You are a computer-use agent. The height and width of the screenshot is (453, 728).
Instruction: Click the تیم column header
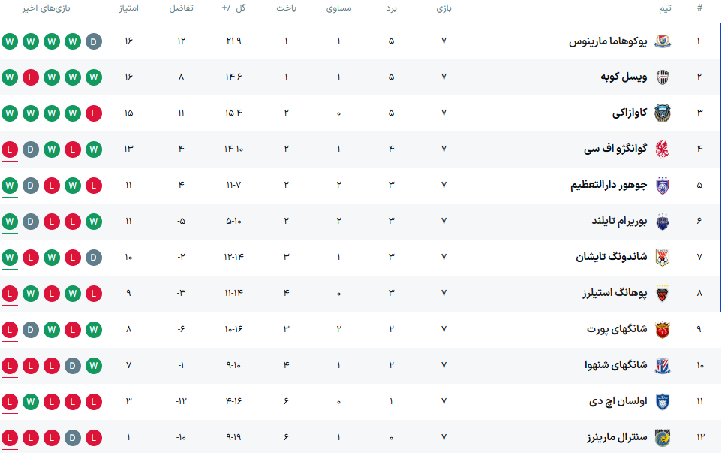(x=664, y=8)
